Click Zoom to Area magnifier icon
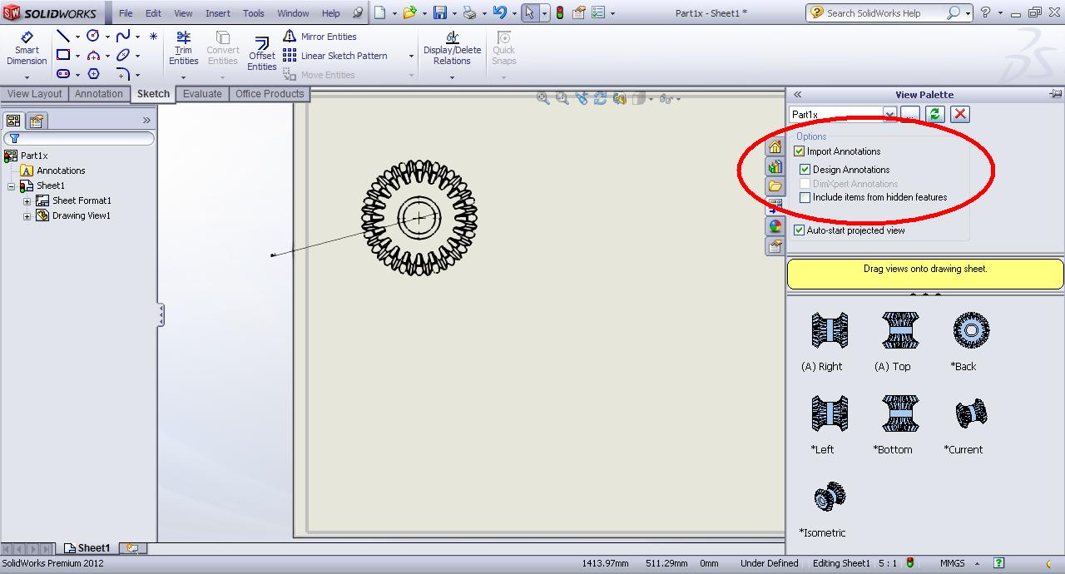 [x=562, y=98]
